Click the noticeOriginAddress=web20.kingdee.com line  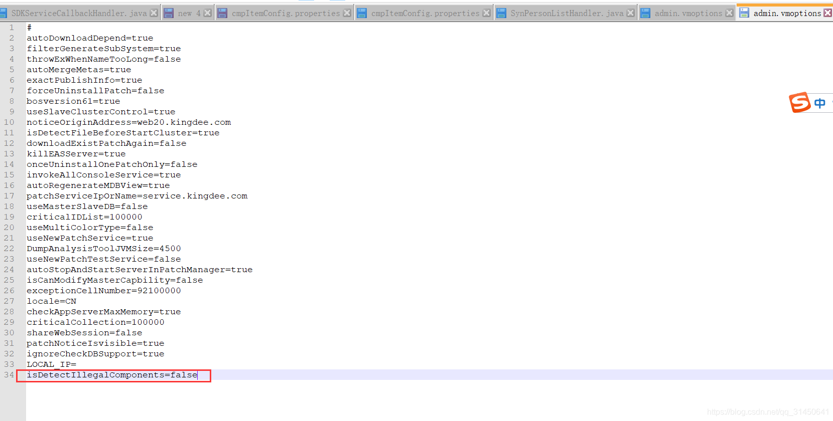pos(129,122)
